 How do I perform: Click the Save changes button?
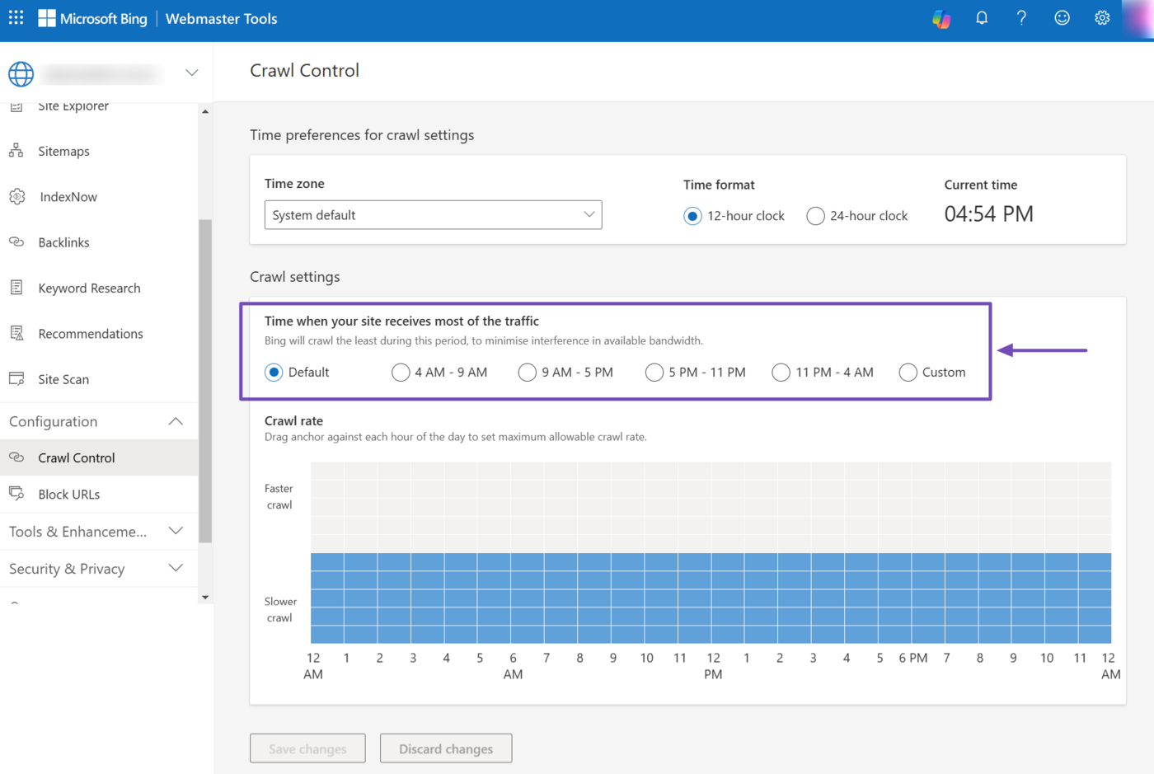point(307,748)
